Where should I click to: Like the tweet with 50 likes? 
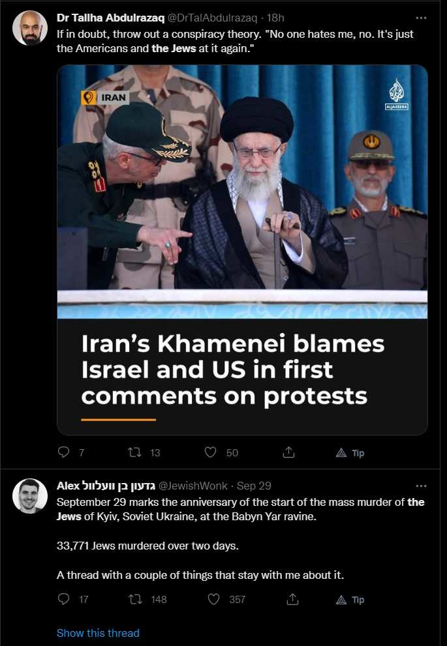(211, 452)
